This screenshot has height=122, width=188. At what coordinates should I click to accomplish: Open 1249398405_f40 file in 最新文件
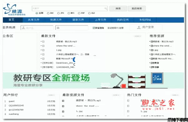pyautogui.click(x=66, y=67)
